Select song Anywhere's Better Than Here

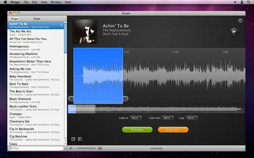36,63
